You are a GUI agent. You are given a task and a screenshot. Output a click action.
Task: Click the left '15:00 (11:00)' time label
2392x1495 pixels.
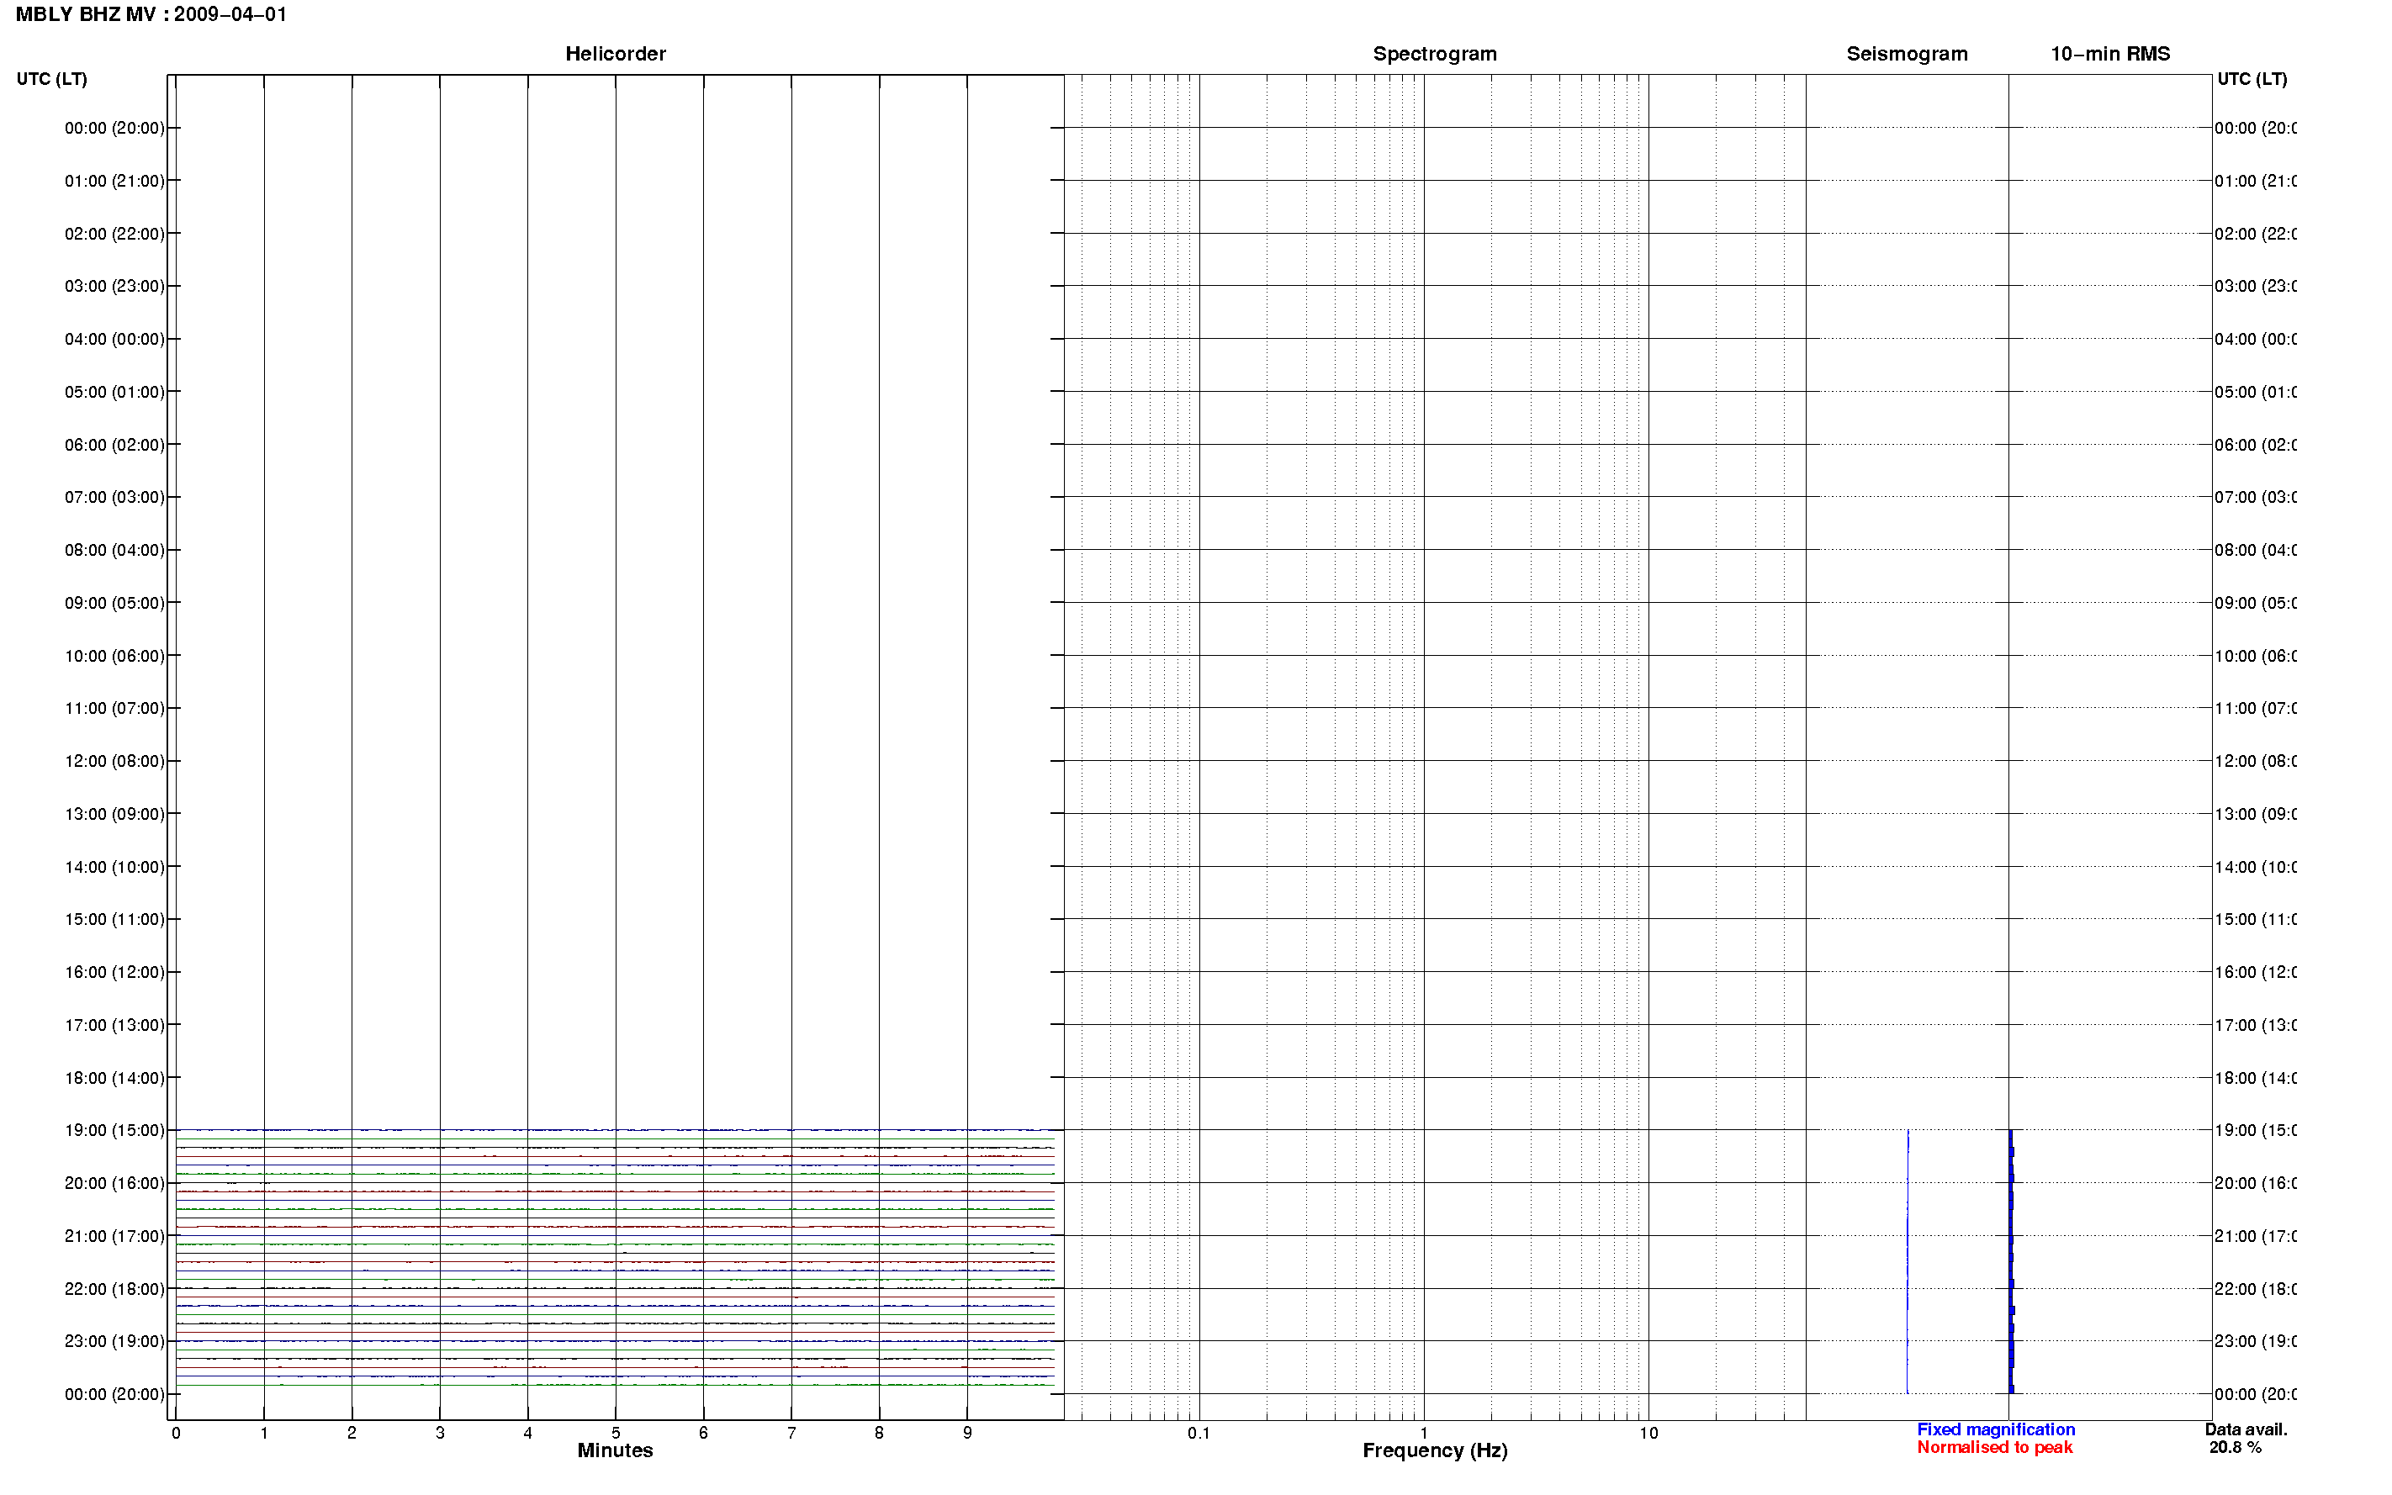click(114, 920)
